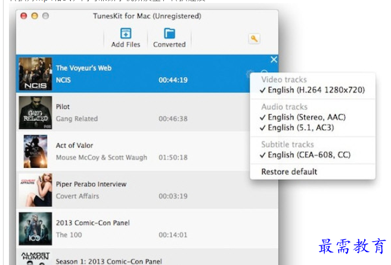Select Season 1: 2013 Comic-Con Panel title
The height and width of the screenshot is (265, 391).
point(108,261)
